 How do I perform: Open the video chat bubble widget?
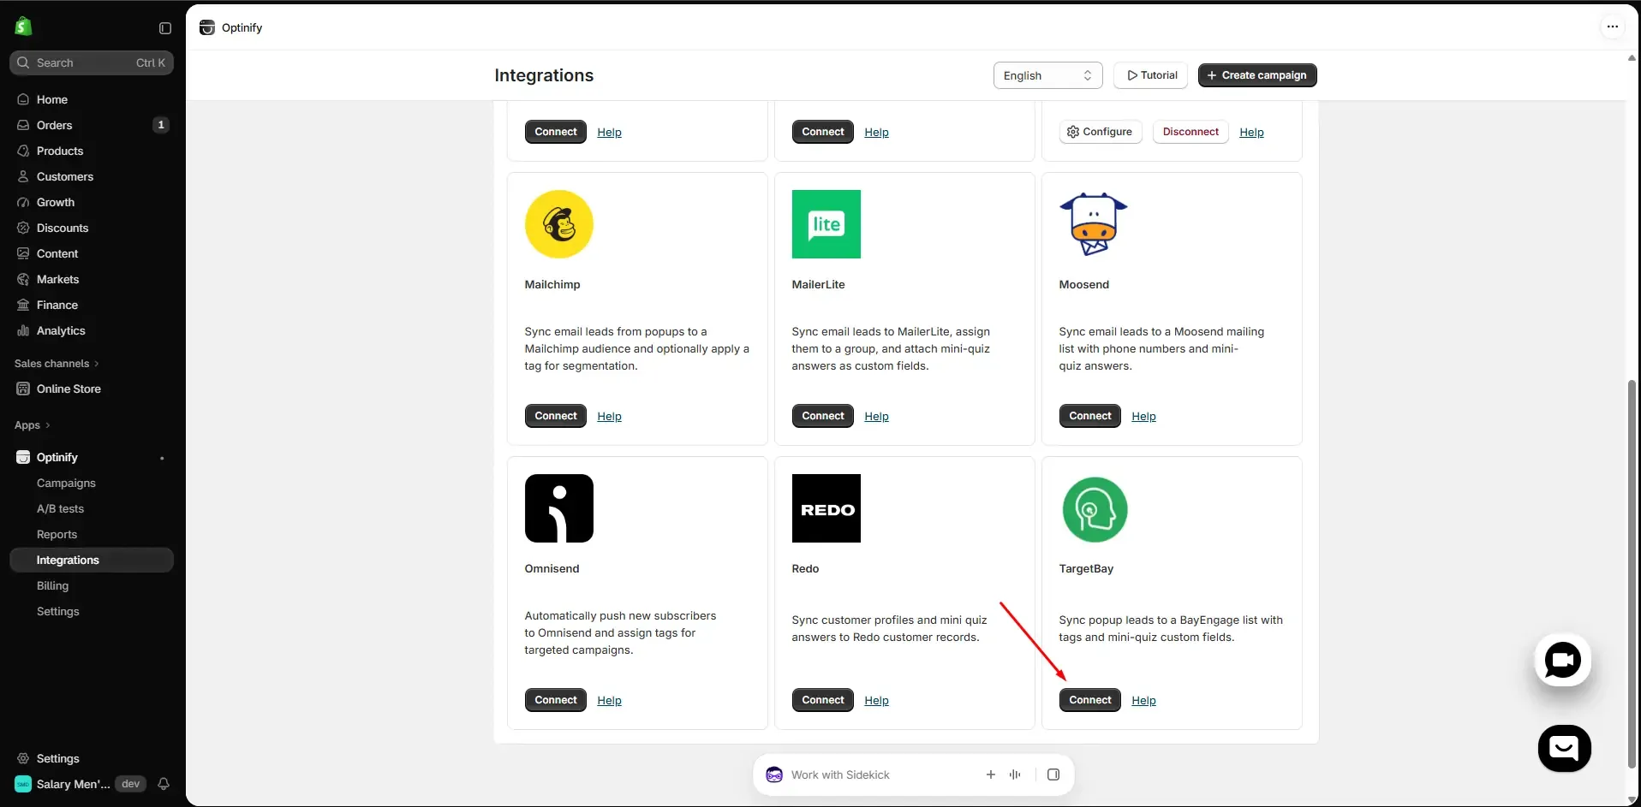[x=1562, y=660]
